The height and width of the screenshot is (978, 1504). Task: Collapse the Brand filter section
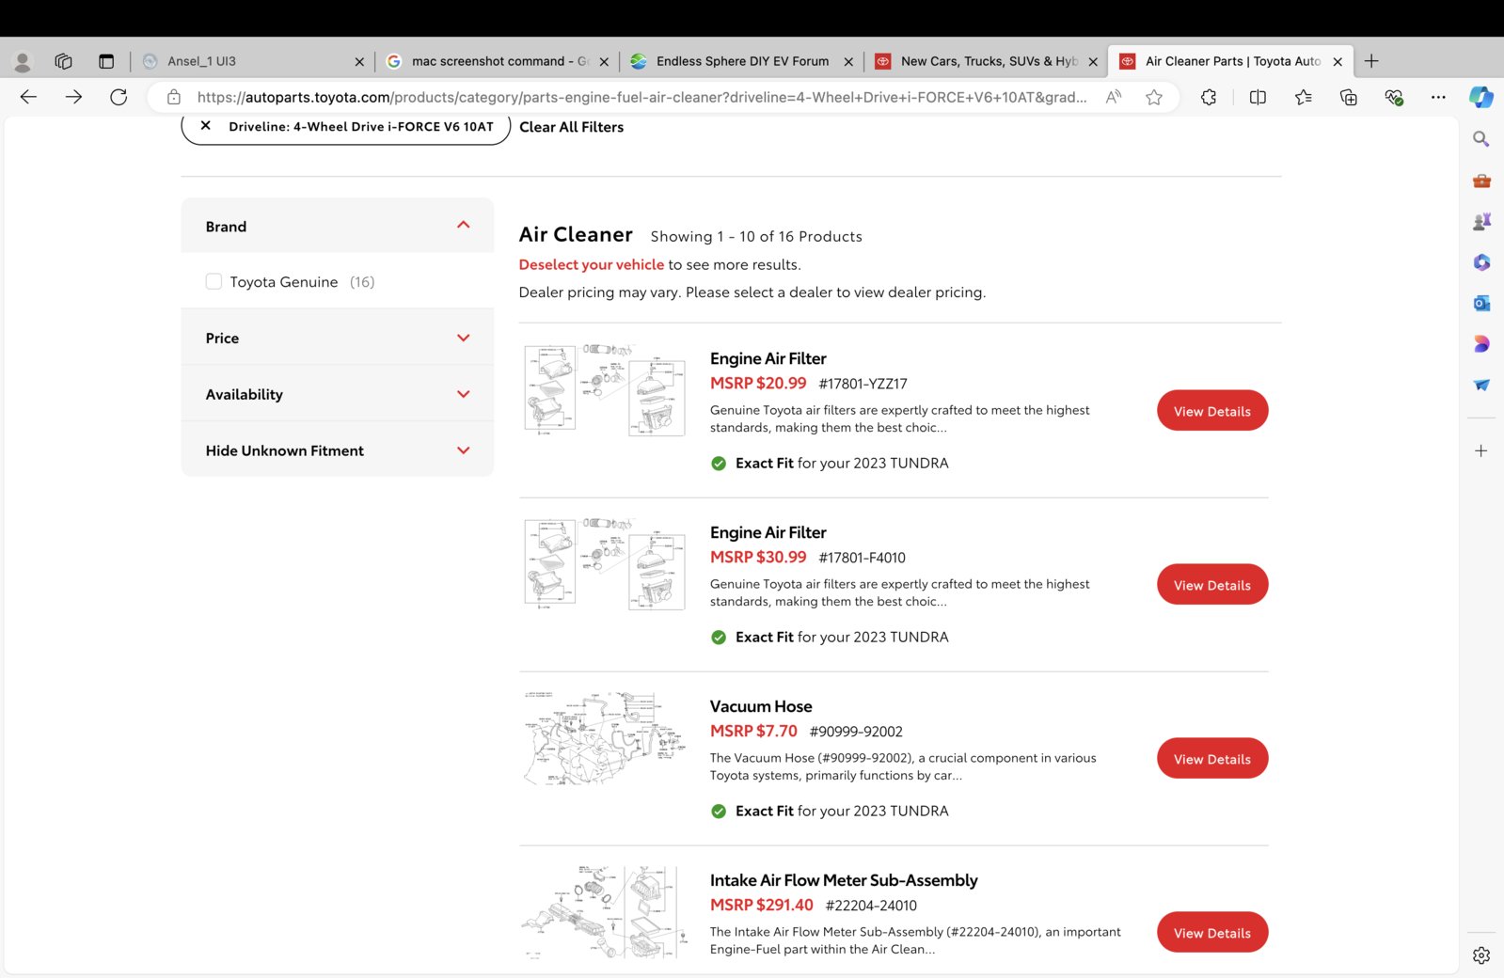pyautogui.click(x=337, y=226)
